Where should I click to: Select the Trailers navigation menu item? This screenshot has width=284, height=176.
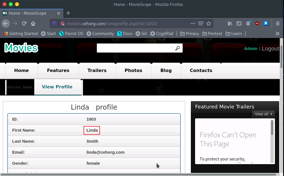pyautogui.click(x=97, y=70)
